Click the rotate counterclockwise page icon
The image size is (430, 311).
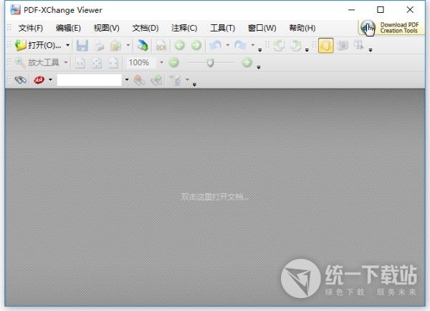point(279,46)
